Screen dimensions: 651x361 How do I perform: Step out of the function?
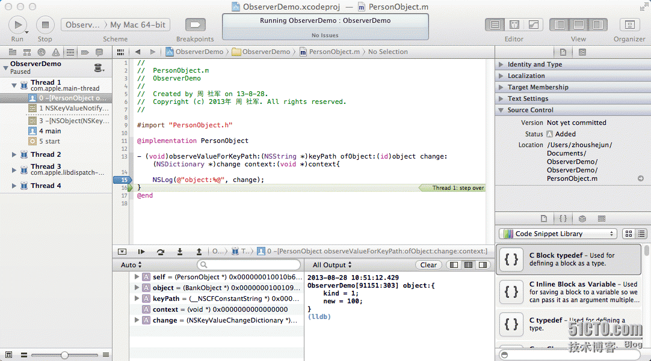point(199,252)
